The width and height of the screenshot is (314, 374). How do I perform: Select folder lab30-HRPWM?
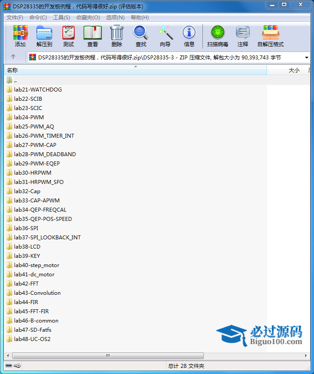point(29,172)
